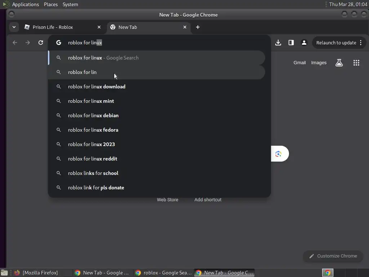Select suggestion 'roblox for linux reddit'
The image size is (369, 277).
click(x=157, y=159)
